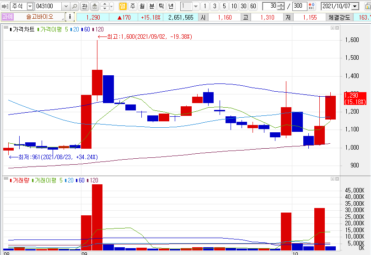The width and height of the screenshot is (371, 255).
Task: Click the low price 1,155 value
Action: click(310, 17)
